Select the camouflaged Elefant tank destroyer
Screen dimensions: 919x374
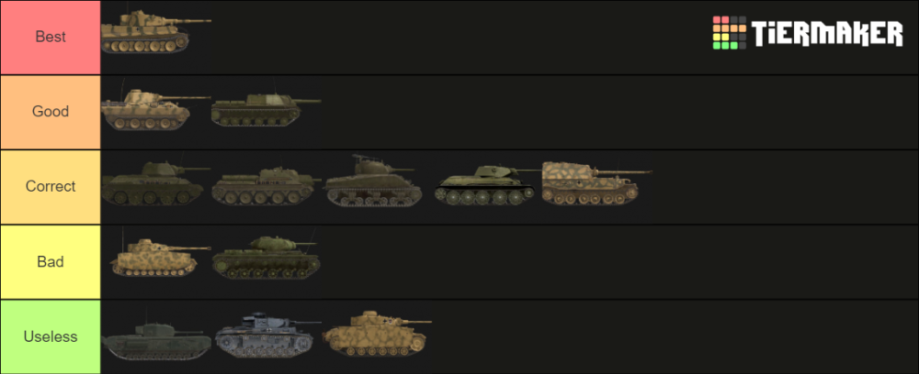point(596,183)
